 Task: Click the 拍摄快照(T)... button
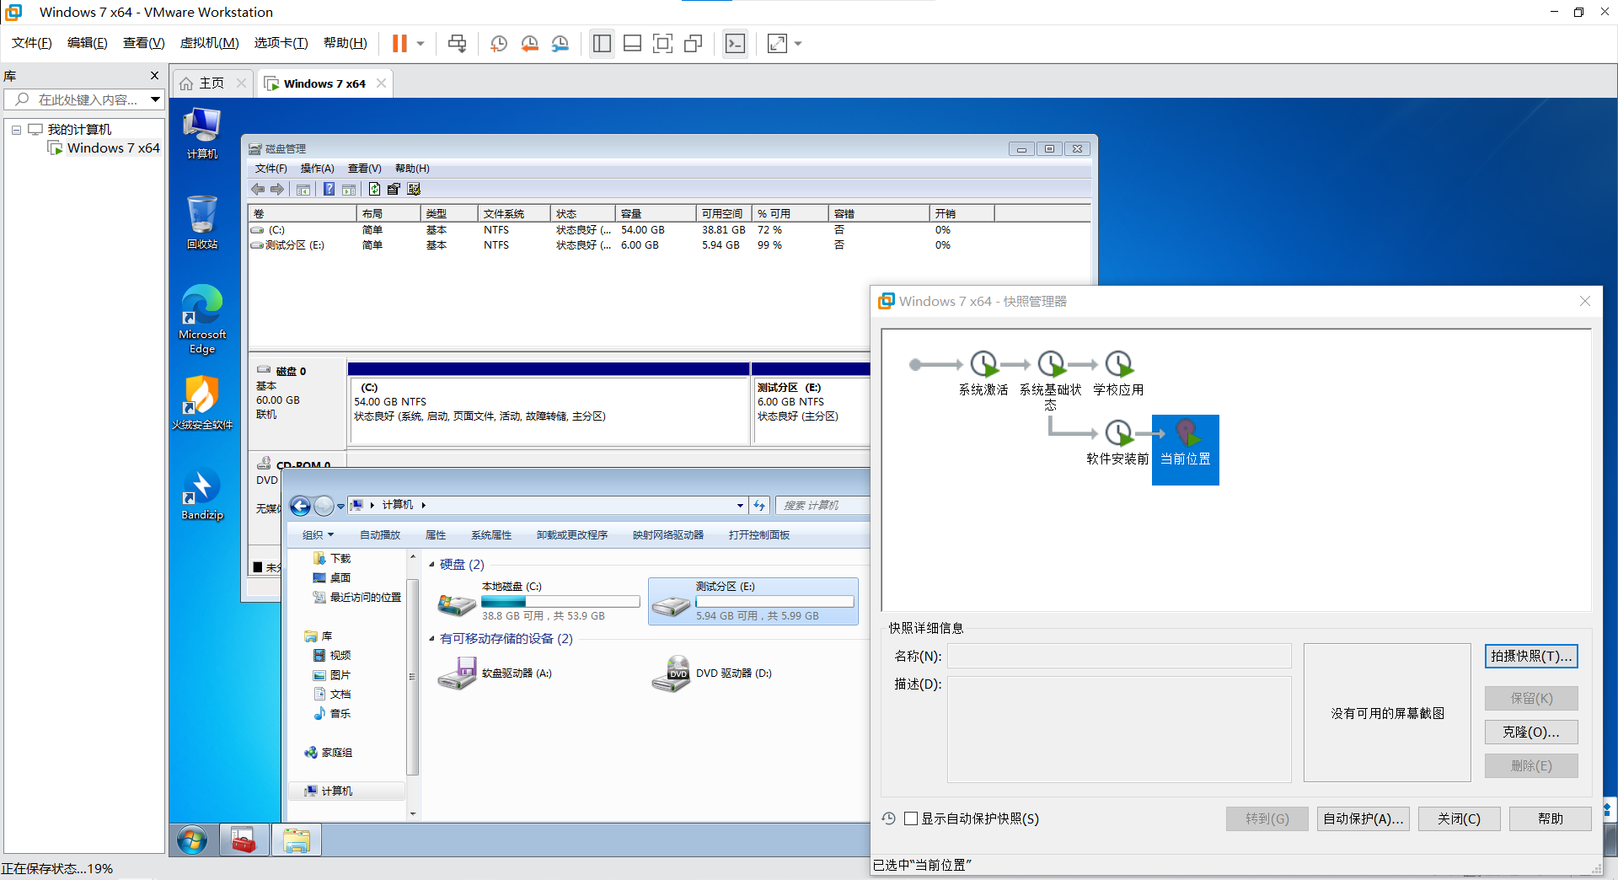pyautogui.click(x=1531, y=657)
